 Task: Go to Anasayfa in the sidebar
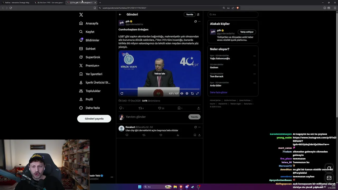click(x=89, y=23)
